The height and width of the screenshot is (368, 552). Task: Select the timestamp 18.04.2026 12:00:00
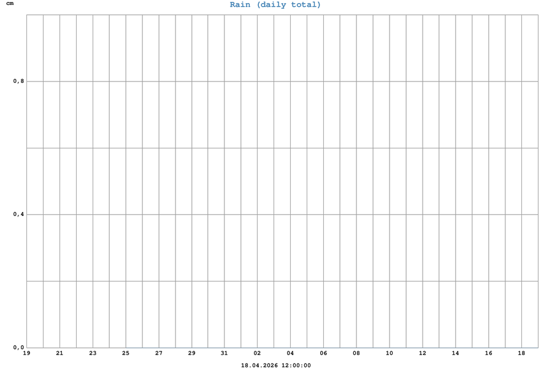275,365
